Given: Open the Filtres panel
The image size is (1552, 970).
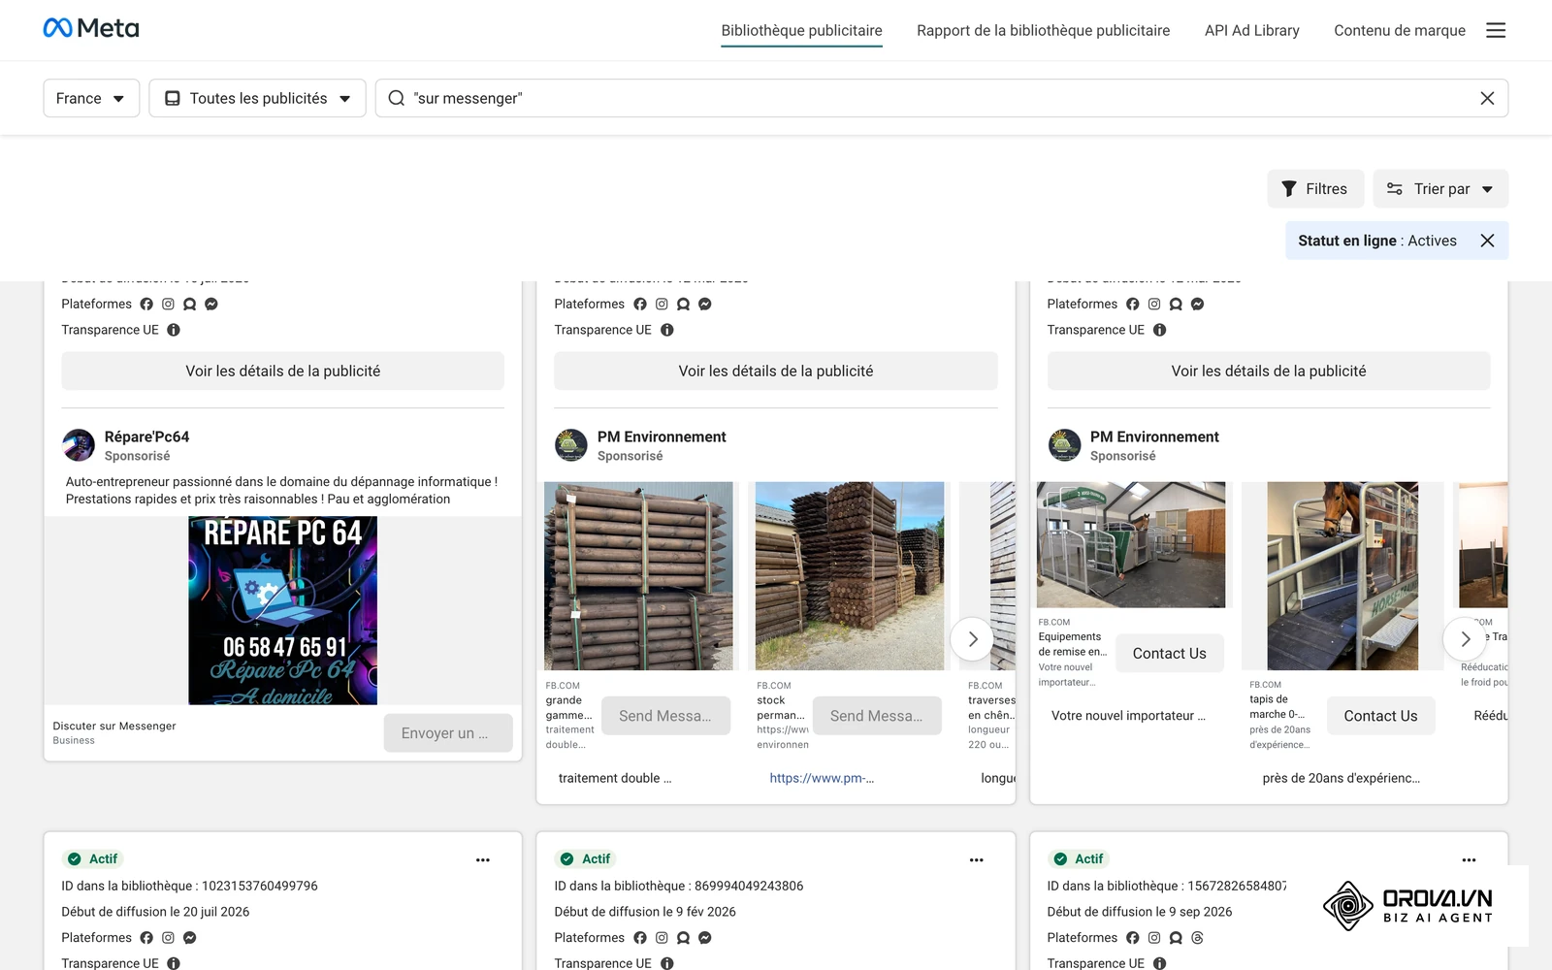Looking at the screenshot, I should 1315,189.
